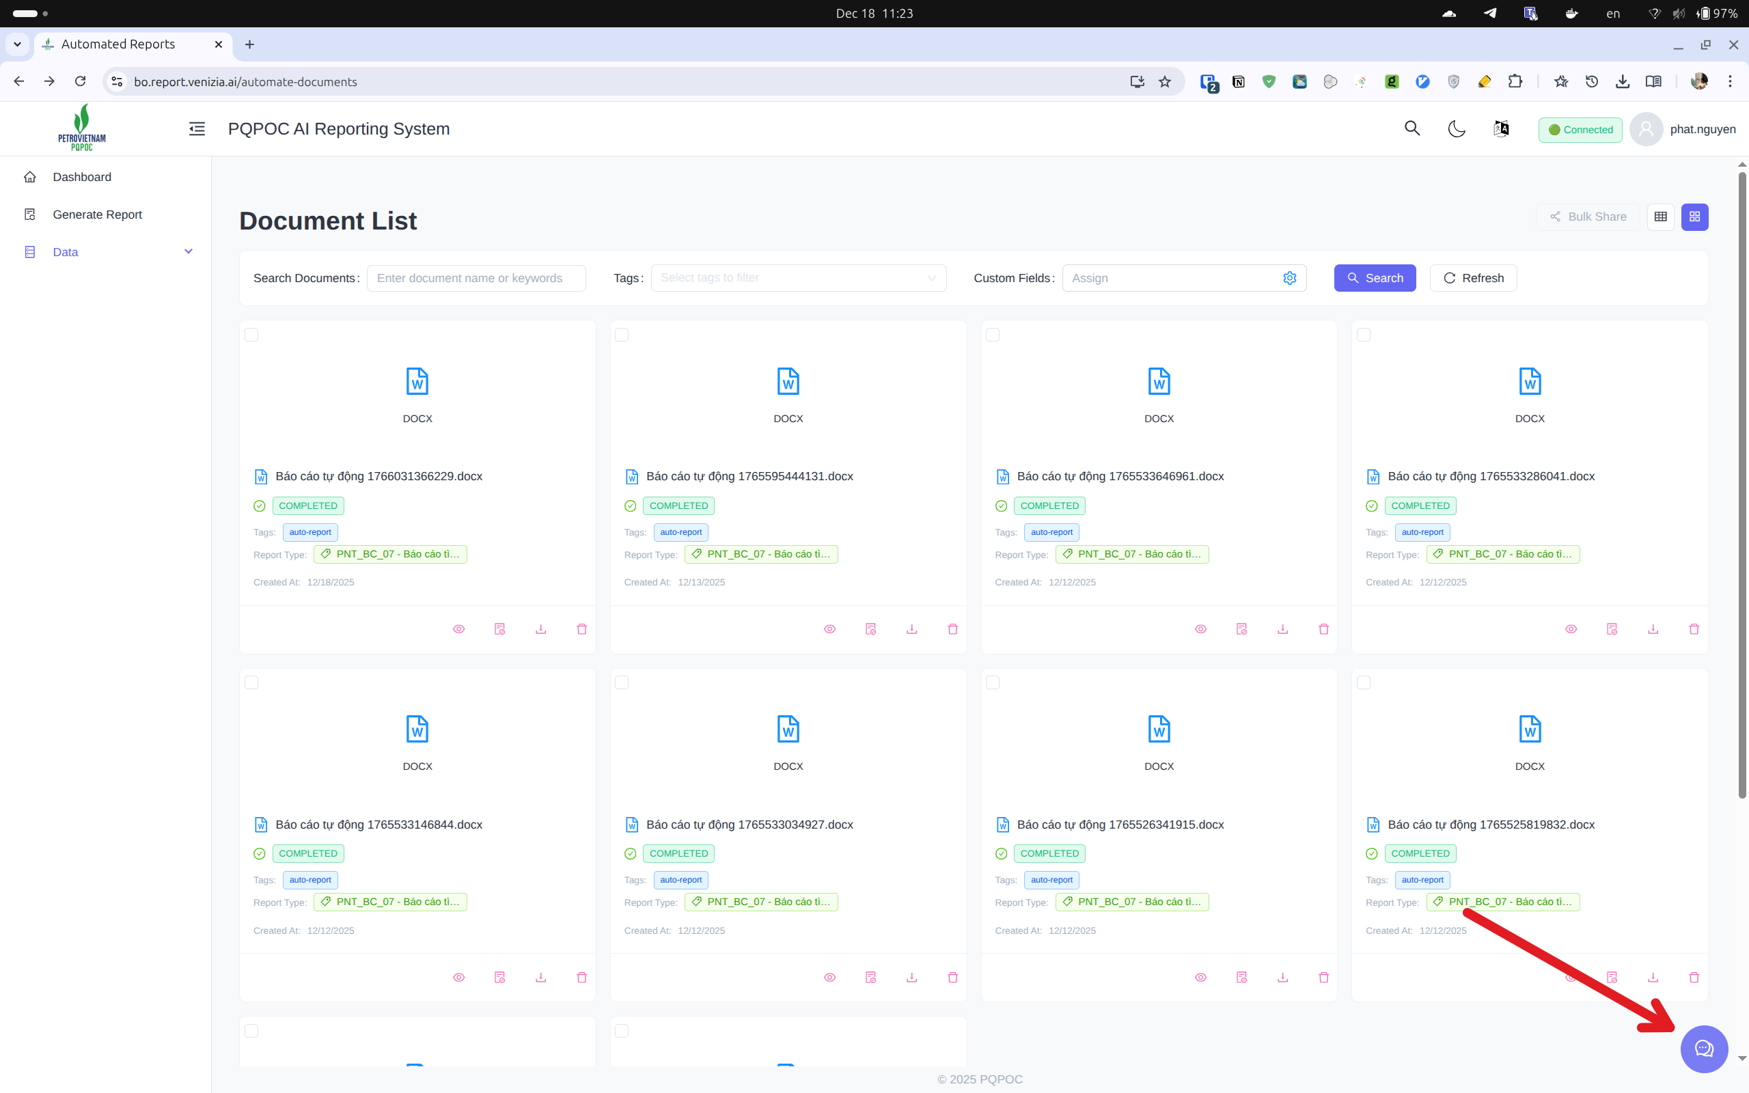Open the tags filter dropdown

click(x=798, y=277)
